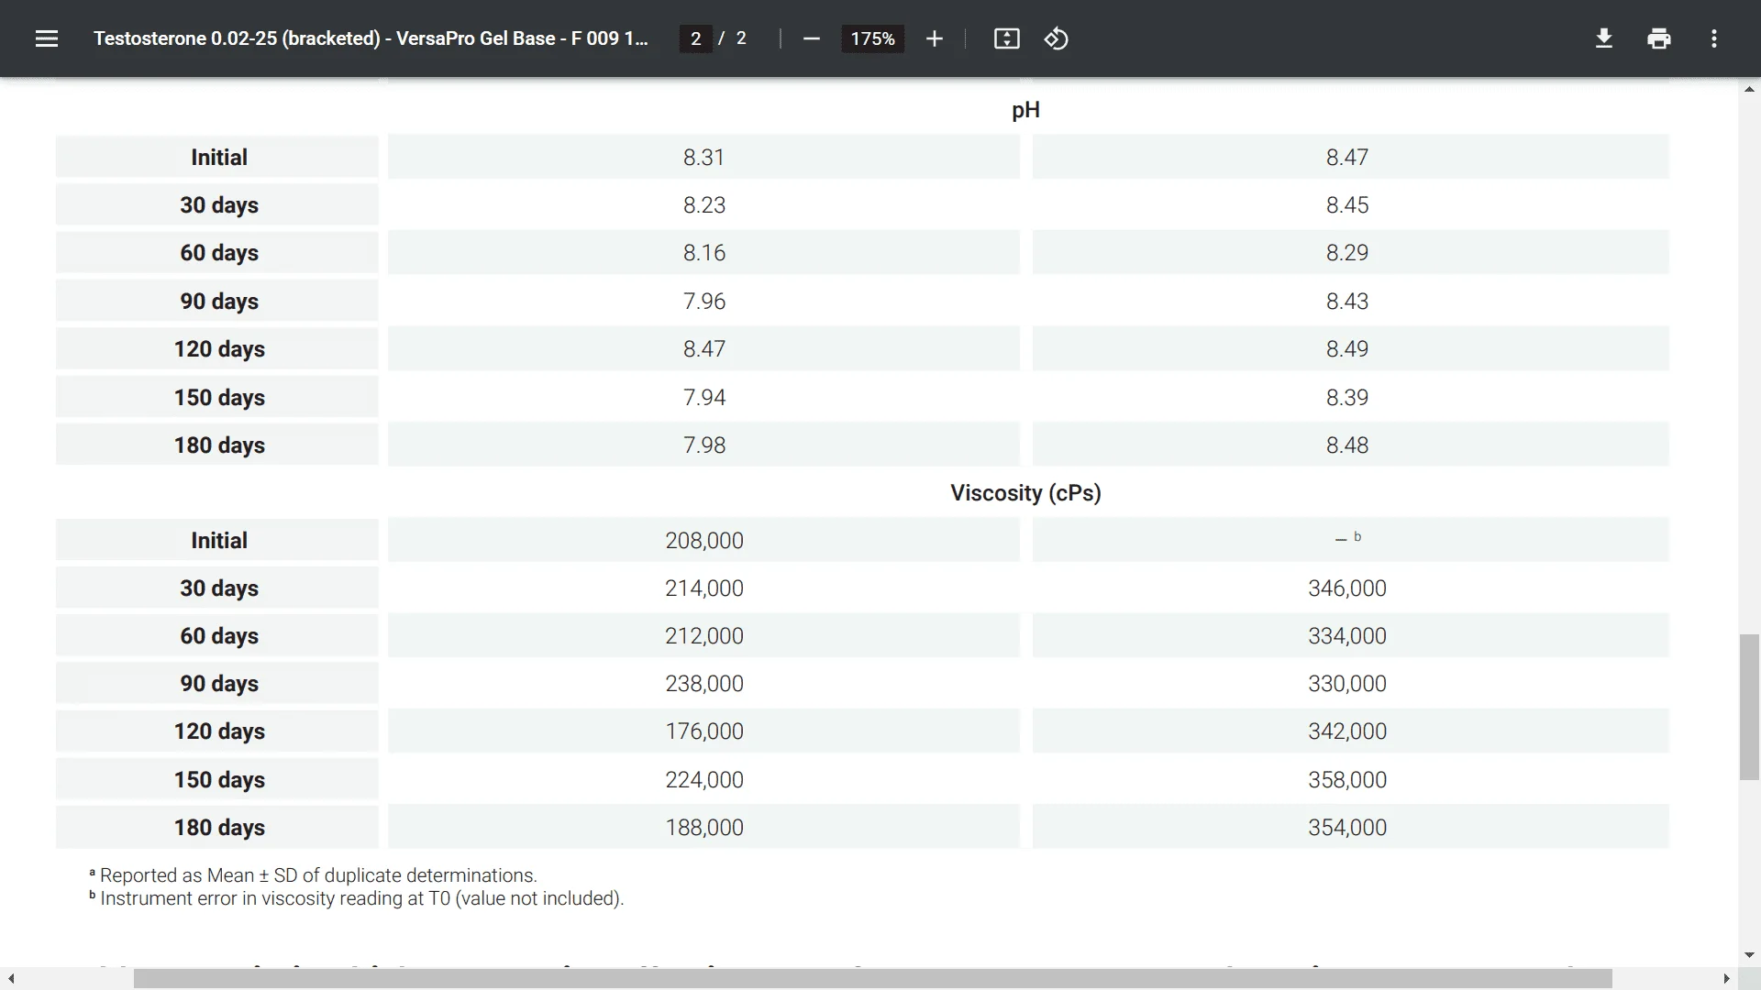This screenshot has height=990, width=1761.
Task: Click the initial pH value 8.31
Action: click(x=703, y=157)
